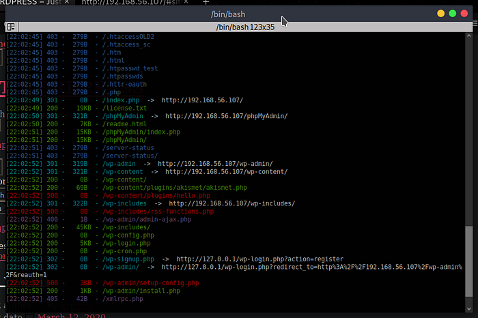Open the http://192.168.56.107/wp-includes/ redirect URL
The image size is (478, 318).
232,203
